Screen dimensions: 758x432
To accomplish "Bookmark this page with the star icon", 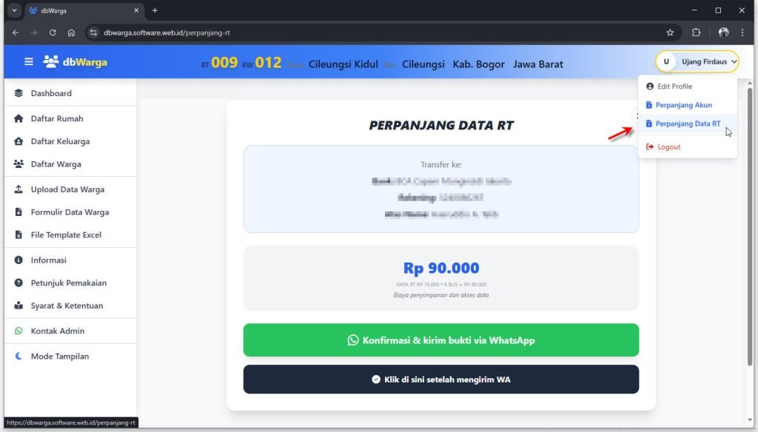I will point(670,33).
